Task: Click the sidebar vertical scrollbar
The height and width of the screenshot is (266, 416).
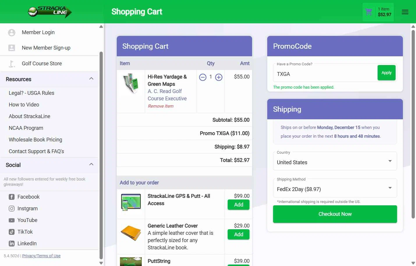Action: click(101, 155)
